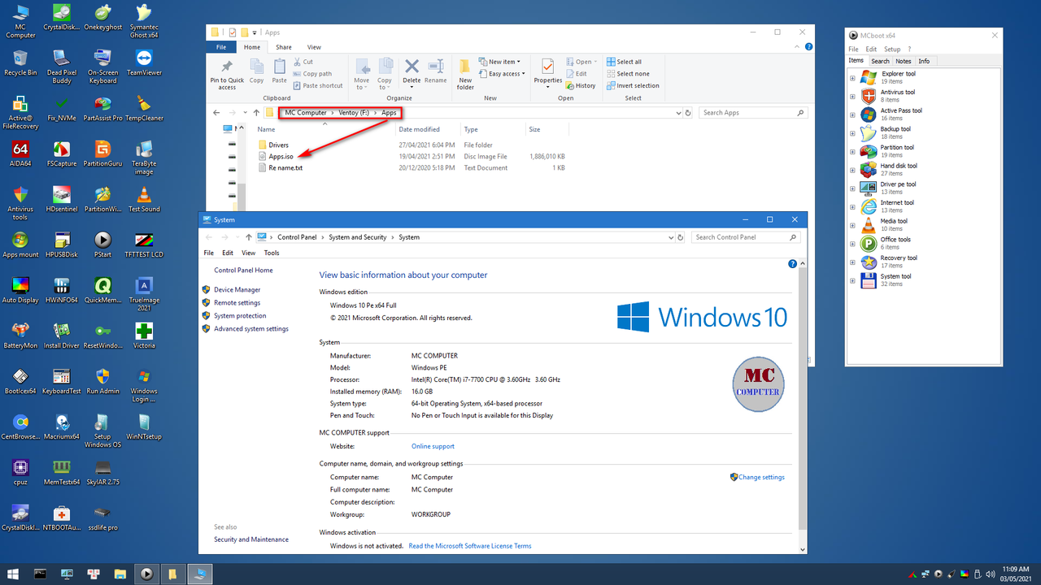Expand Partition tool group in MCboot
Image resolution: width=1041 pixels, height=585 pixels.
pos(852,151)
